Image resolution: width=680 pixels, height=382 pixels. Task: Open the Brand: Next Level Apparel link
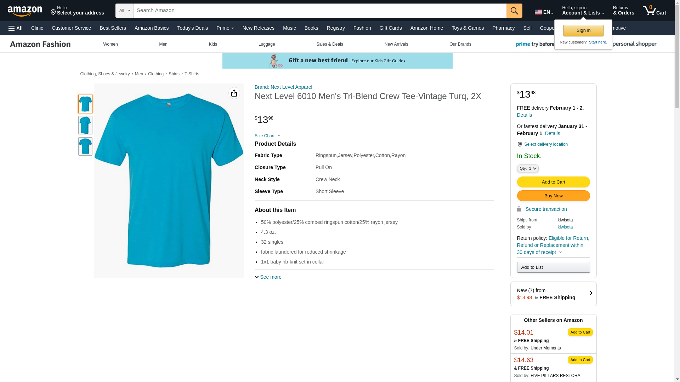283,87
